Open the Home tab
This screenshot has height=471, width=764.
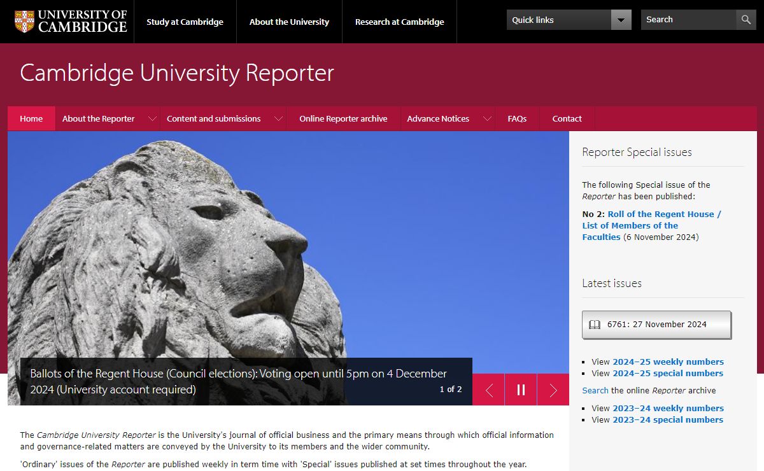tap(31, 118)
